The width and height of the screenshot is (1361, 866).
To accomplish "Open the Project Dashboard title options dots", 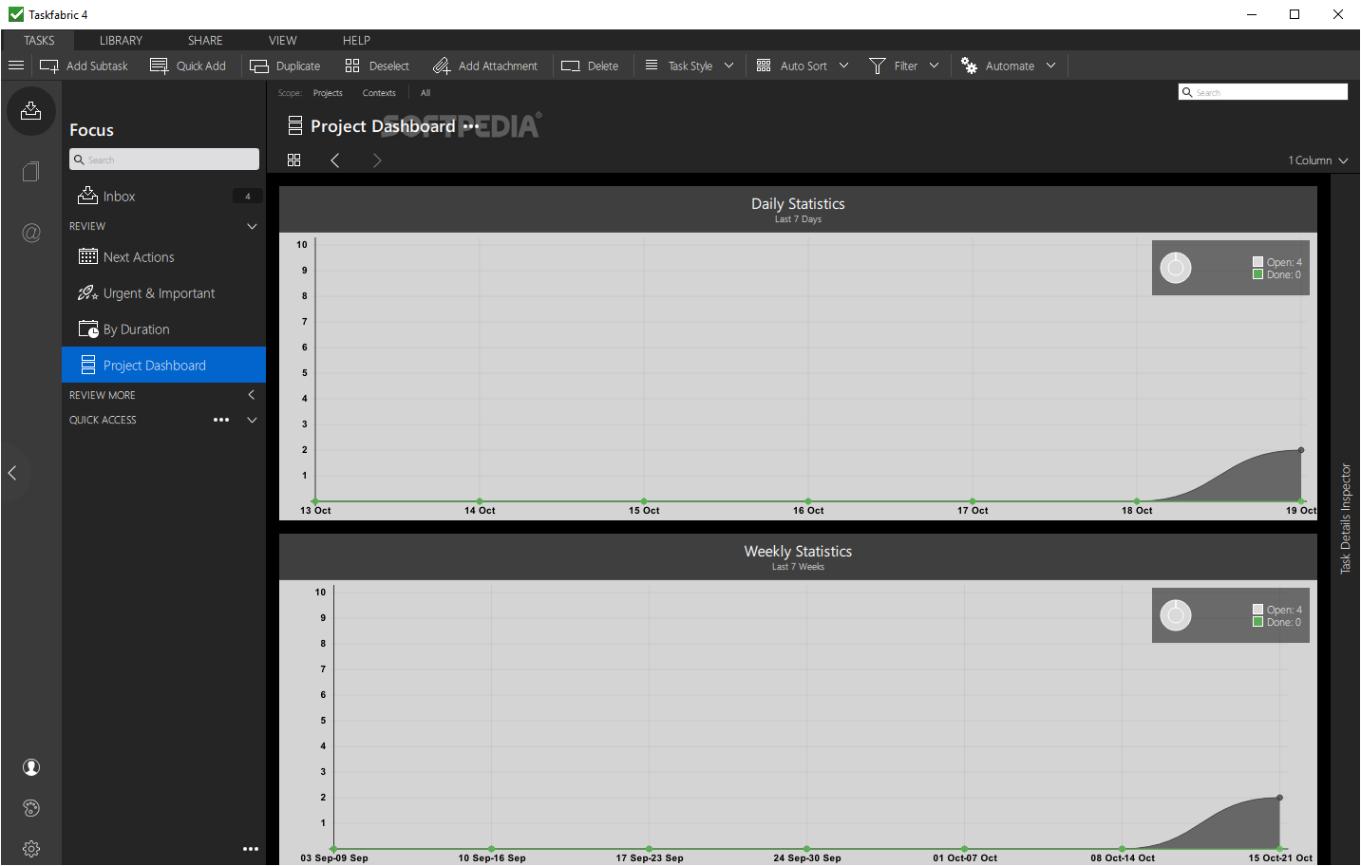I will (x=471, y=126).
